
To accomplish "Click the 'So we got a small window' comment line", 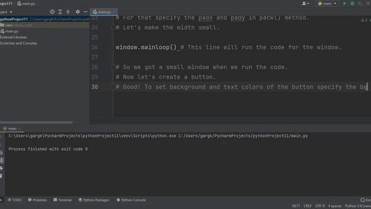I will (x=202, y=67).
